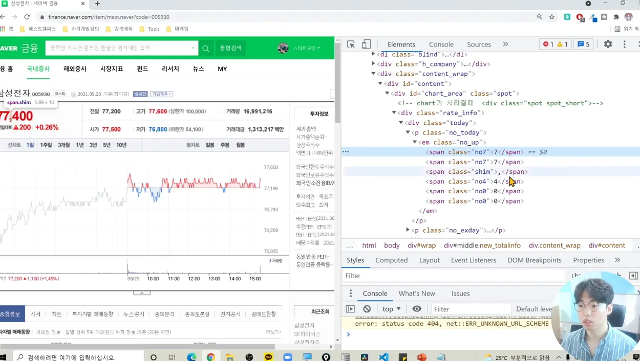Screen dimensions: 640x361
Task: Bookmark this page with the star icon
Action: (x=551, y=17)
